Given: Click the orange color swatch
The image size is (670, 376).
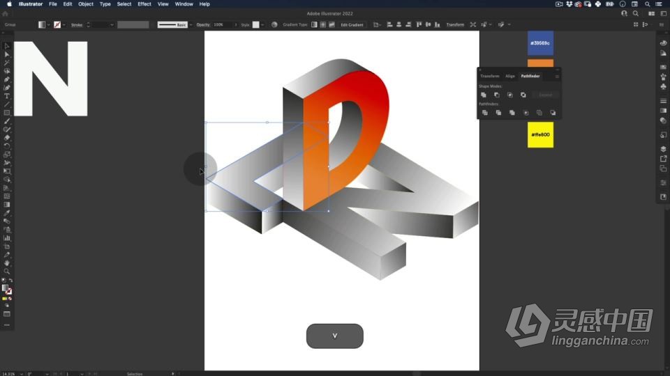Looking at the screenshot, I should (540, 63).
